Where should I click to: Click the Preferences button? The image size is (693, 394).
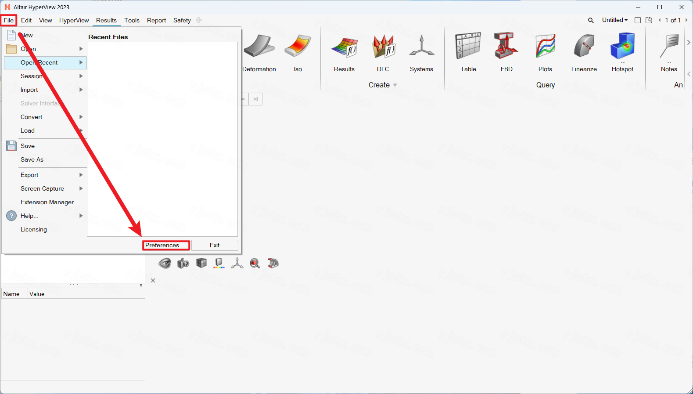coord(166,245)
